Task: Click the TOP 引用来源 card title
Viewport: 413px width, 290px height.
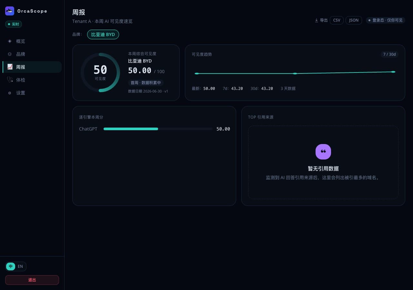Action: coord(261,117)
